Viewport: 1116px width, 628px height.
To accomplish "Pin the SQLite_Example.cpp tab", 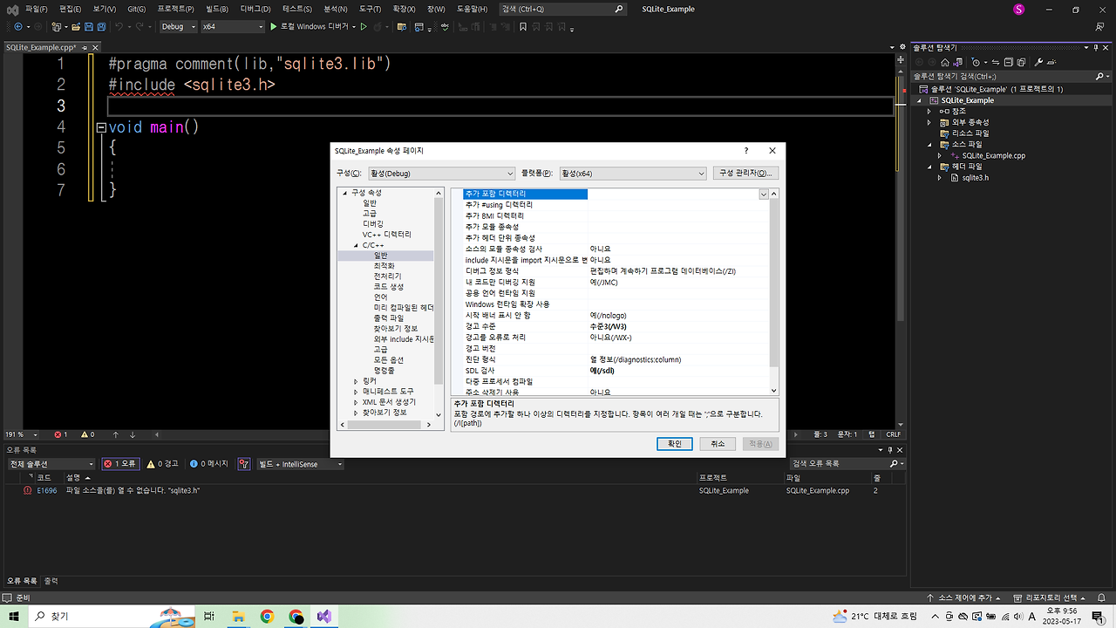I will click(85, 48).
